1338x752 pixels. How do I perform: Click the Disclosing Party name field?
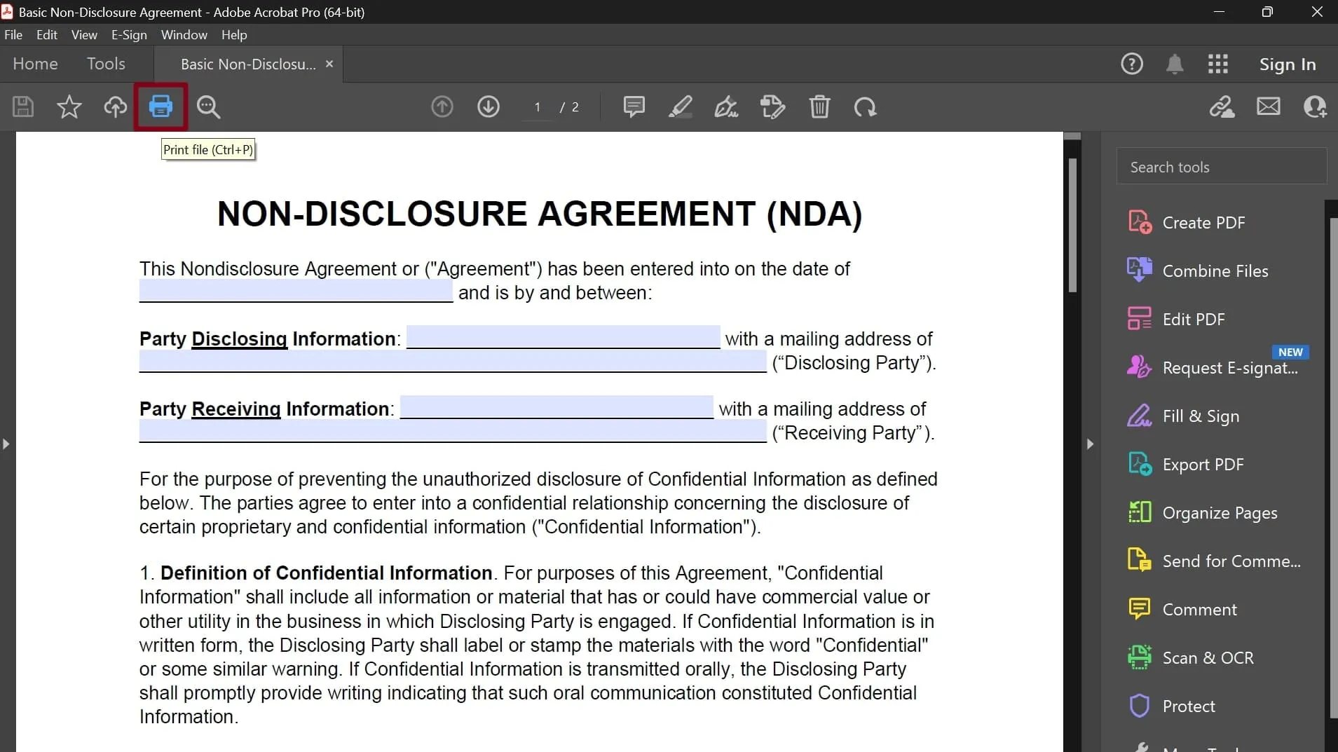pyautogui.click(x=563, y=337)
